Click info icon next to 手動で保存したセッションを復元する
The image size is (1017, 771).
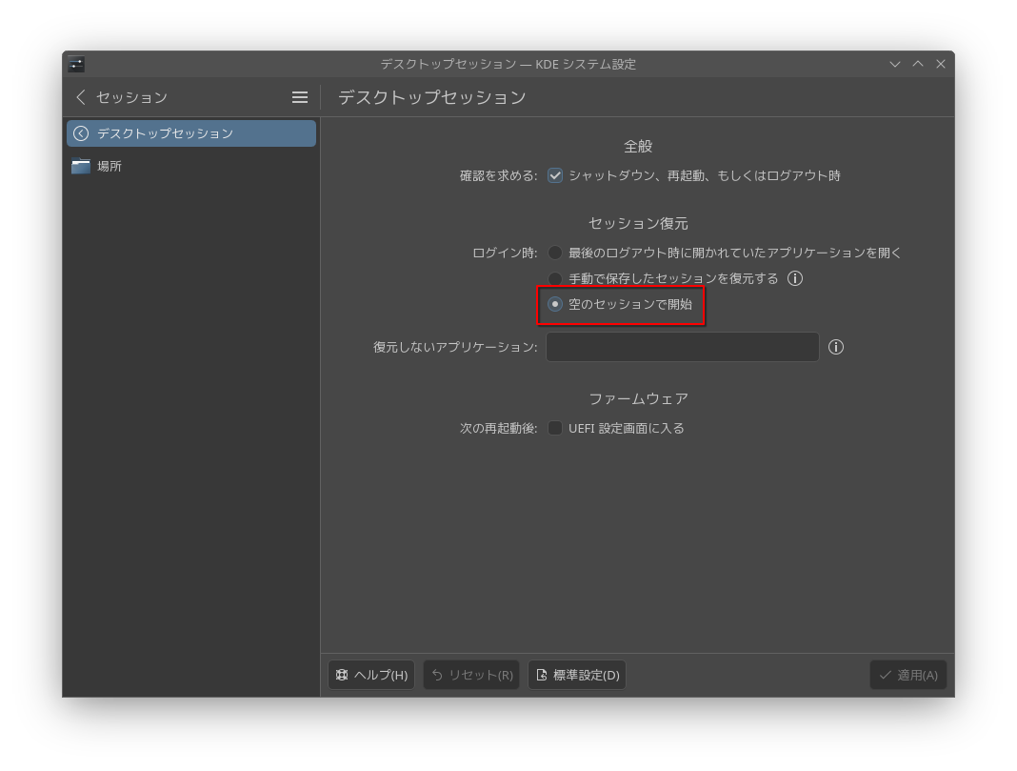[x=795, y=278]
